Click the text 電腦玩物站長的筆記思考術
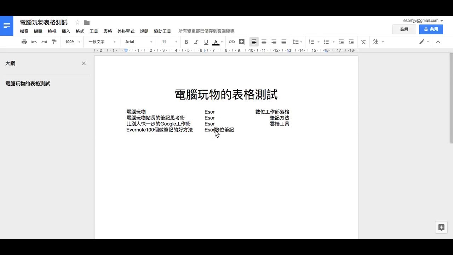 pos(155,118)
